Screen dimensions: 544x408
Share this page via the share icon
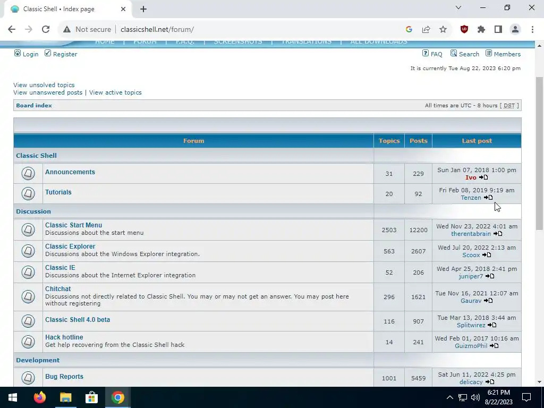tap(426, 30)
